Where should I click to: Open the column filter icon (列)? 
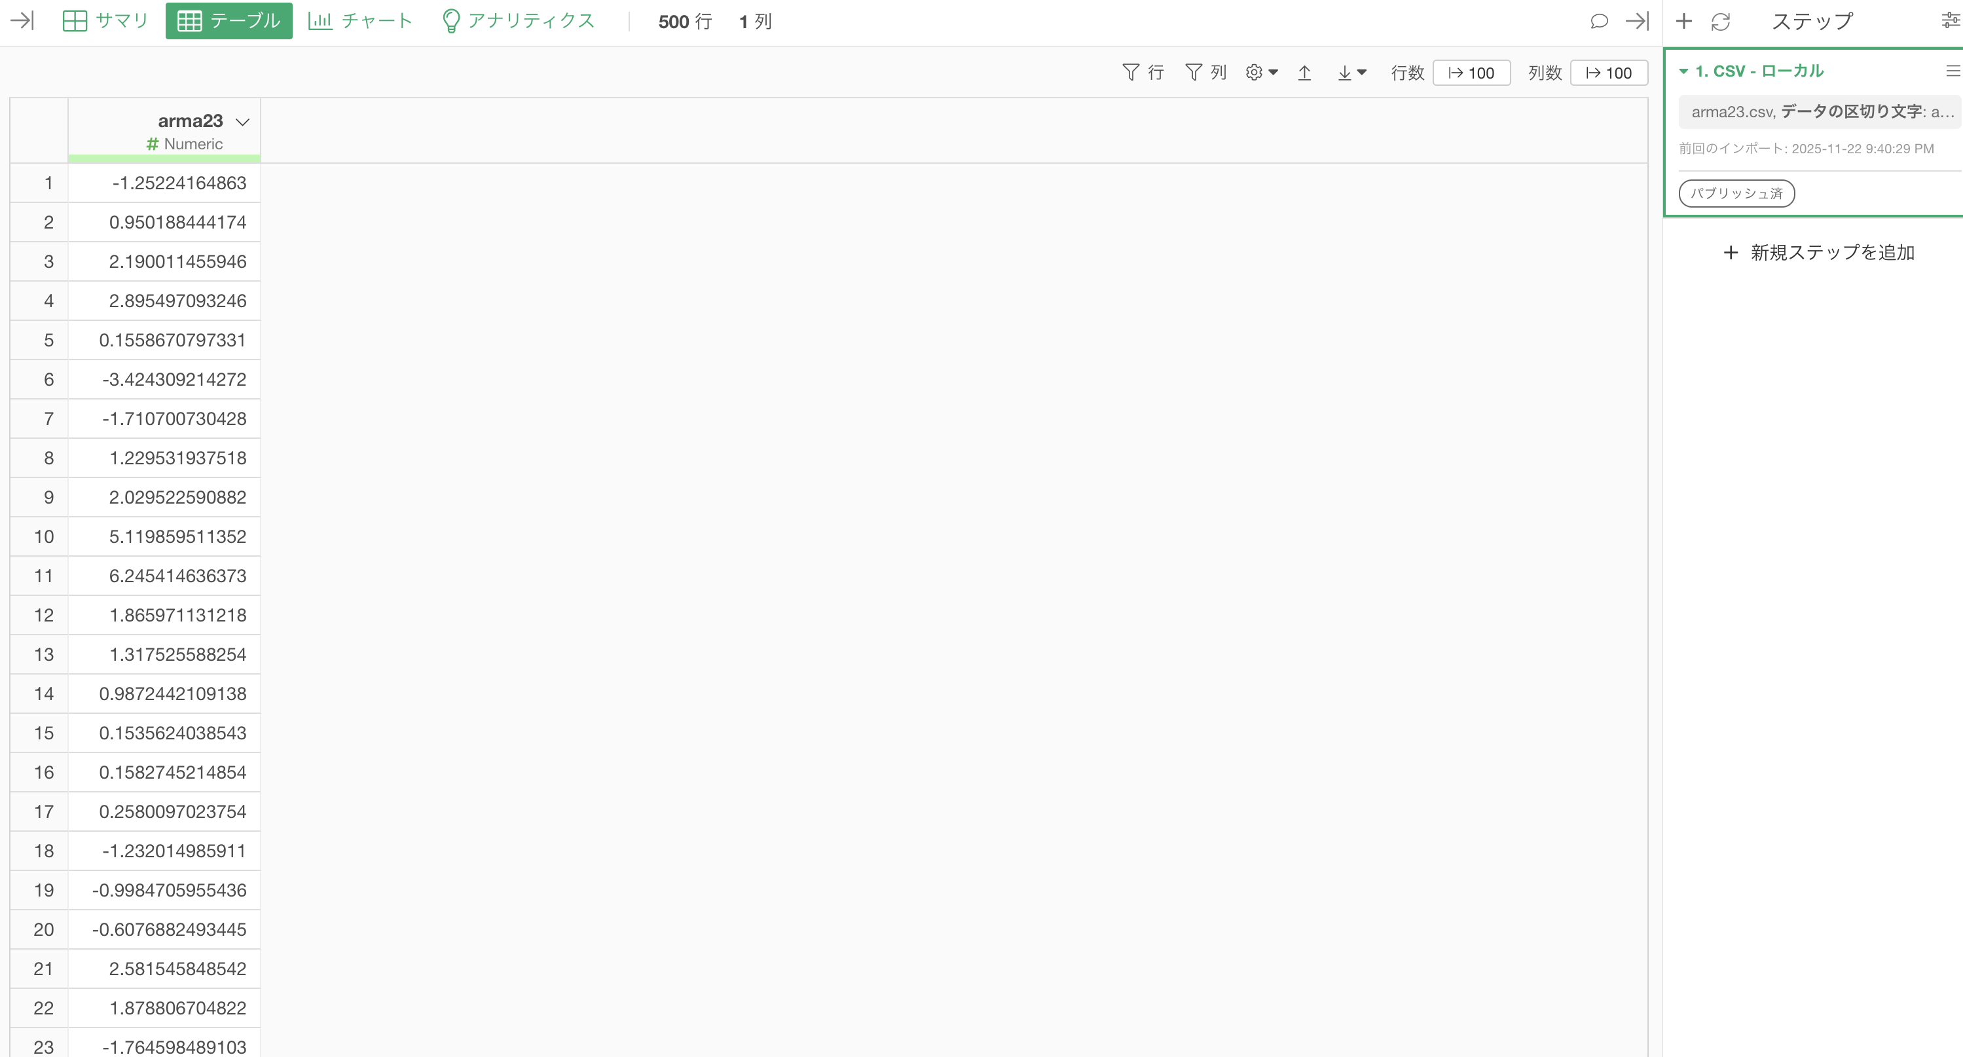pos(1205,71)
